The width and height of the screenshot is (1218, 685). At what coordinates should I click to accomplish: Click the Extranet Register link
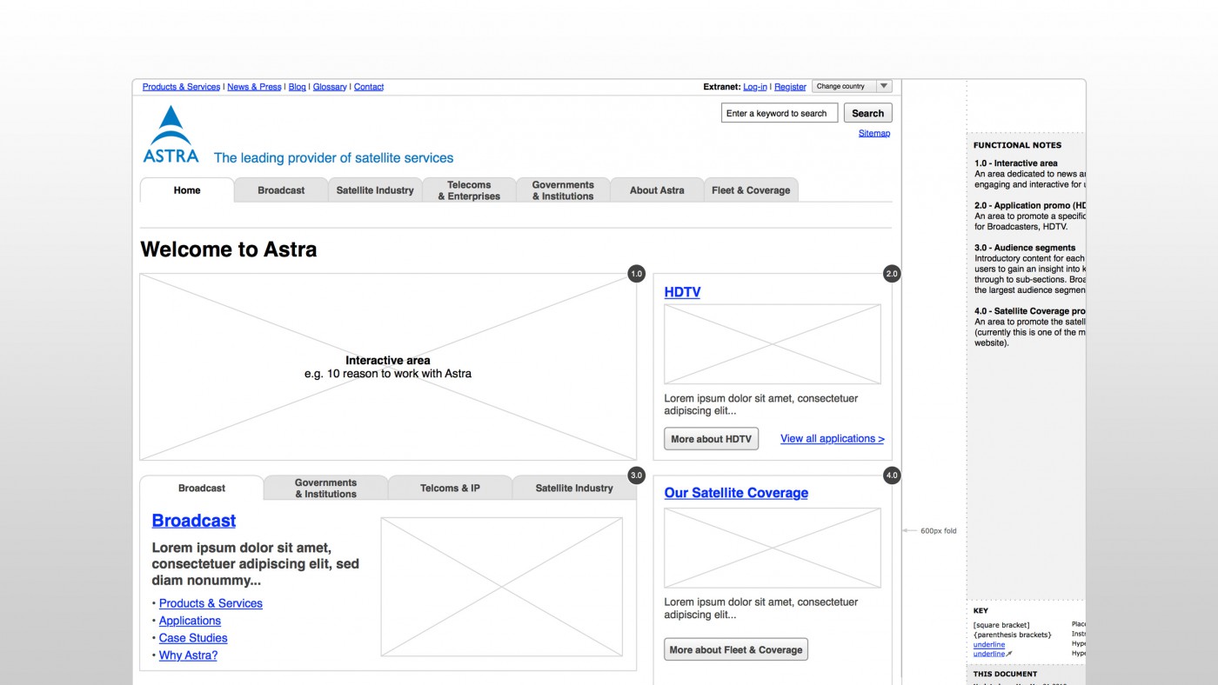coord(790,87)
